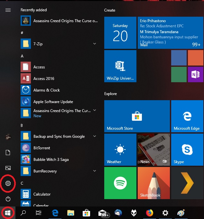Open Pictures from Start sidebar
Screen dimensions: 204x219
click(x=8, y=168)
